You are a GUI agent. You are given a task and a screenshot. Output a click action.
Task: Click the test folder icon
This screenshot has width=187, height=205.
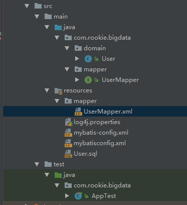(48, 164)
